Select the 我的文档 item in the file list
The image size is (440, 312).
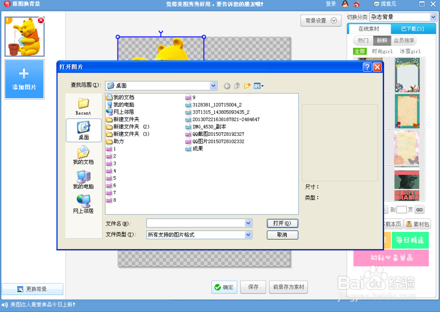coord(120,97)
